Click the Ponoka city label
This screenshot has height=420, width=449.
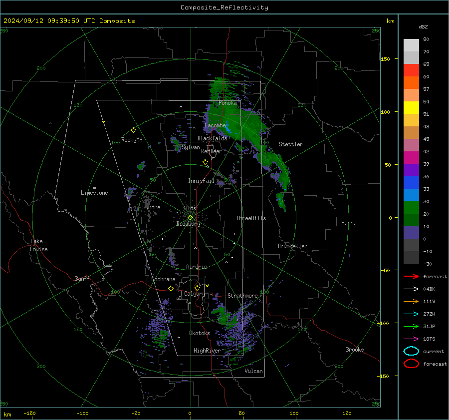[227, 103]
